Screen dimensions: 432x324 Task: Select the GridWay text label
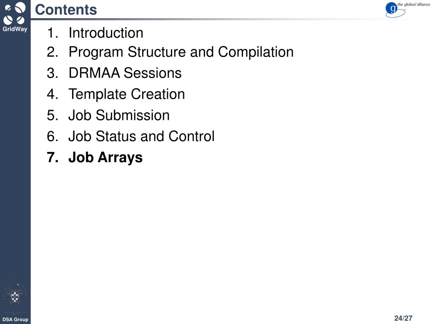(x=15, y=29)
